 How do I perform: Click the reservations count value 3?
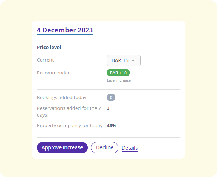click(108, 108)
